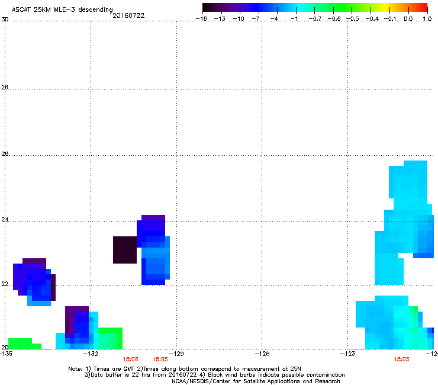Click the title "ASCAT 25KM MLE-3 descending"
The width and height of the screenshot is (438, 385).
[x=62, y=9]
